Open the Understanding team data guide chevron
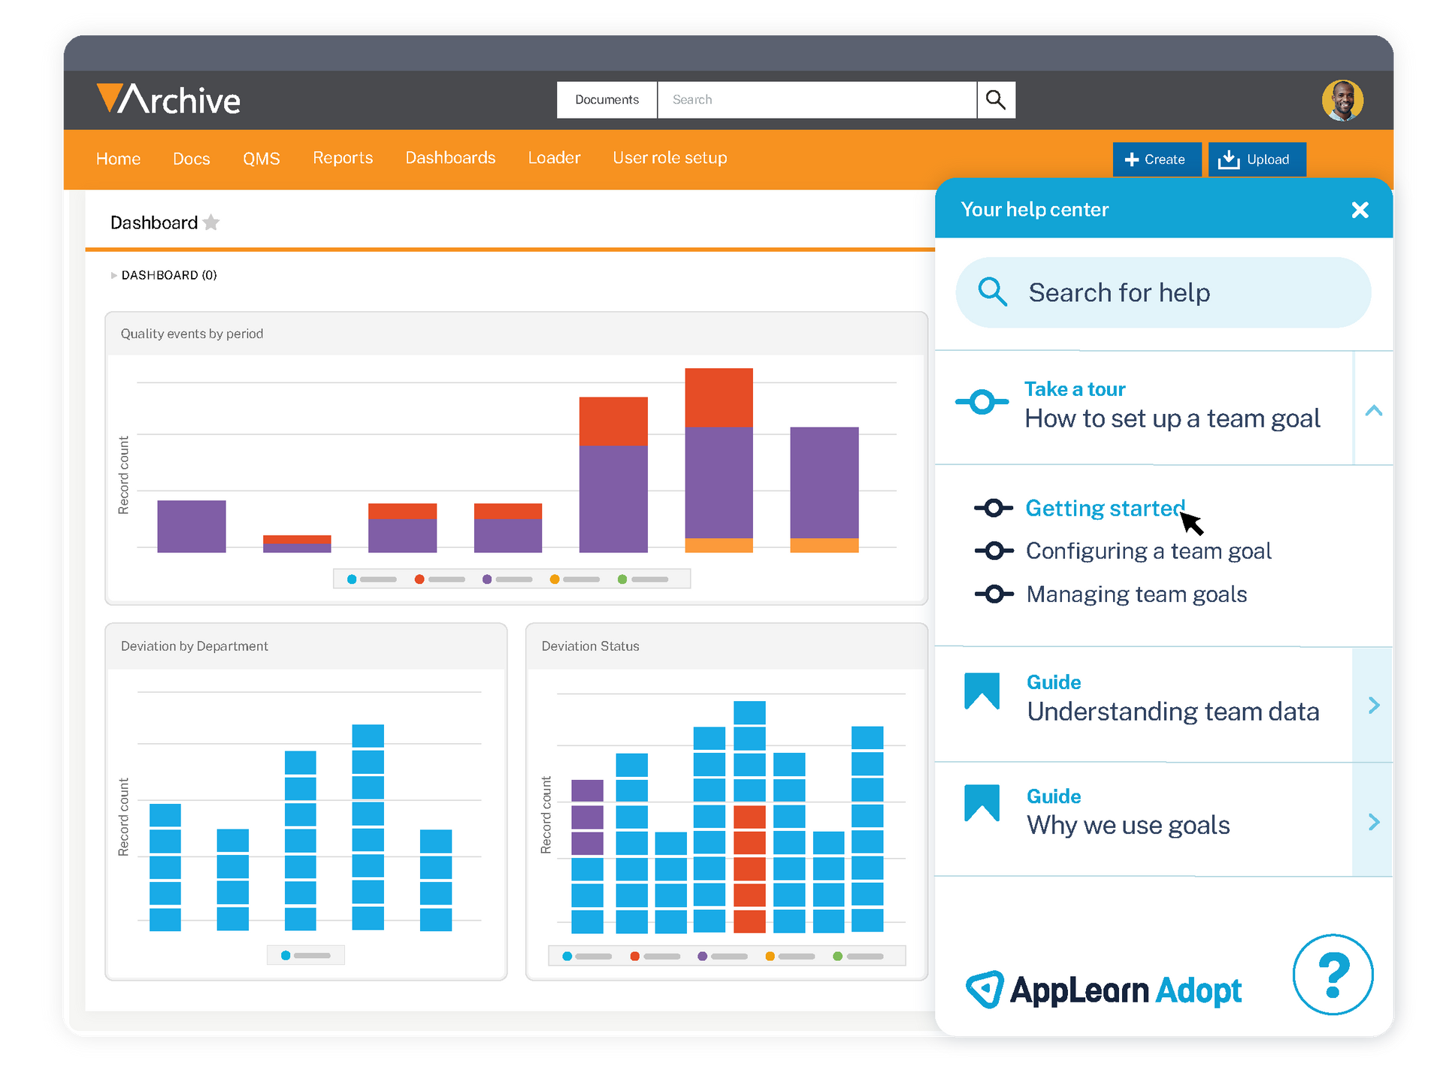 [x=1375, y=705]
